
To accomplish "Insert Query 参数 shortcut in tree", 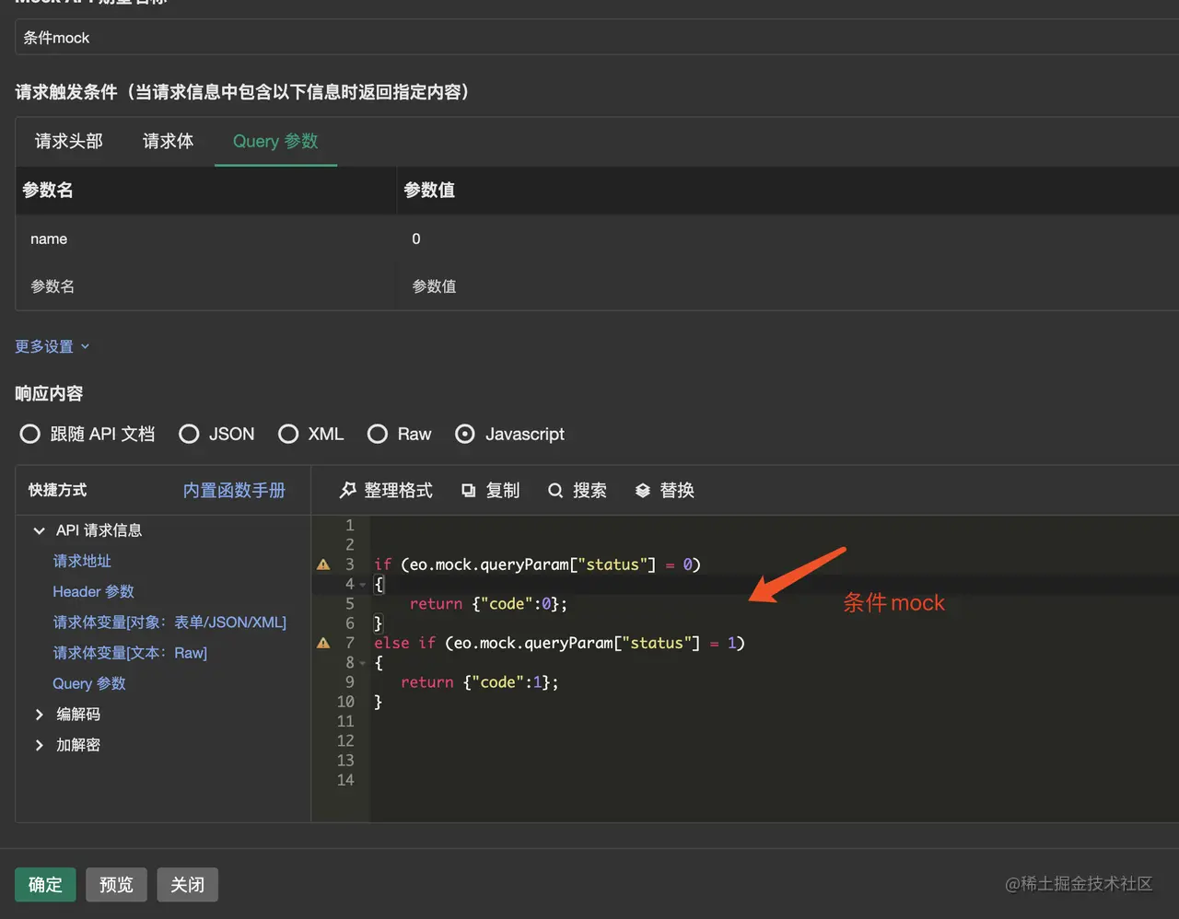I will pyautogui.click(x=89, y=683).
